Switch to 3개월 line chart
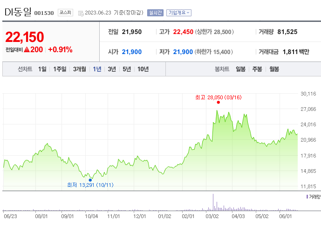 (80, 69)
